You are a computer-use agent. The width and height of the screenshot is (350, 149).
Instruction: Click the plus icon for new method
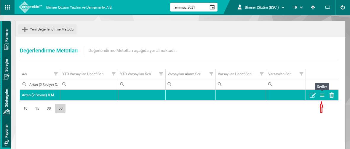[25, 29]
